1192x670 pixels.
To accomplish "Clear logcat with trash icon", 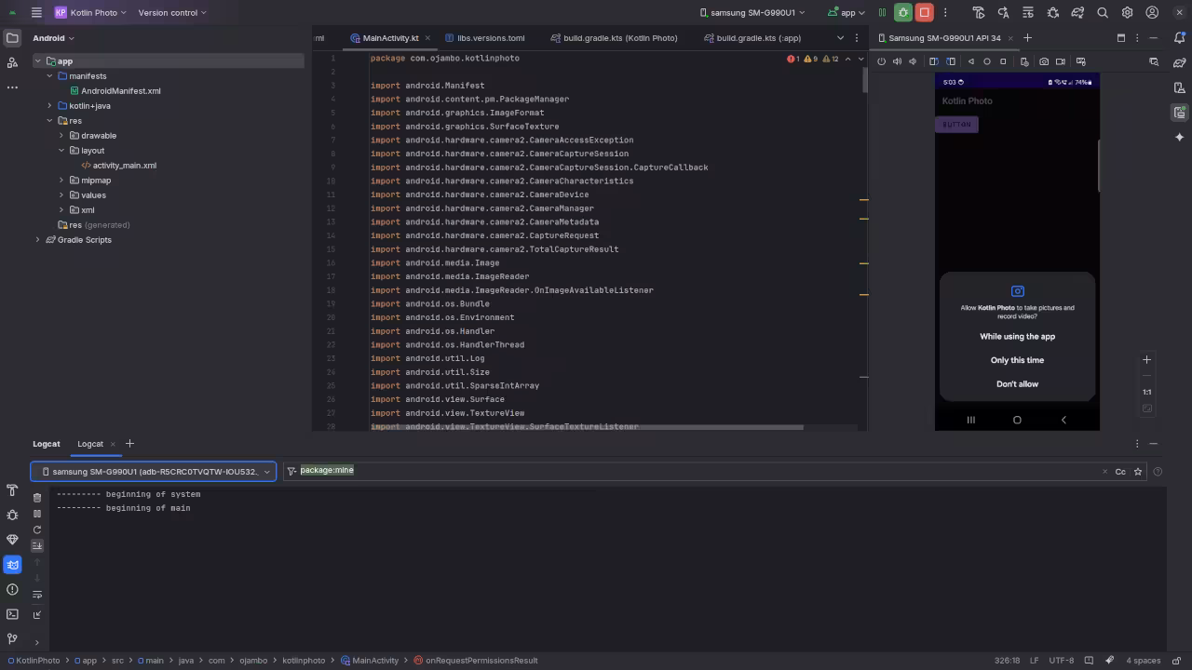I will [37, 498].
